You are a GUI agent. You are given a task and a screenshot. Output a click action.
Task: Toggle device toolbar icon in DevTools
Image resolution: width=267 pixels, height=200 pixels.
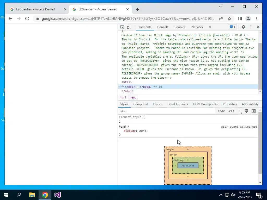129,27
